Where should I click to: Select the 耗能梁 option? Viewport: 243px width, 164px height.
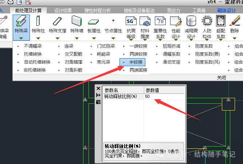[x=103, y=54]
